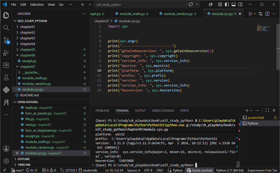Open the remote window indicator in status bar
The height and width of the screenshot is (173, 280).
(x=5, y=170)
